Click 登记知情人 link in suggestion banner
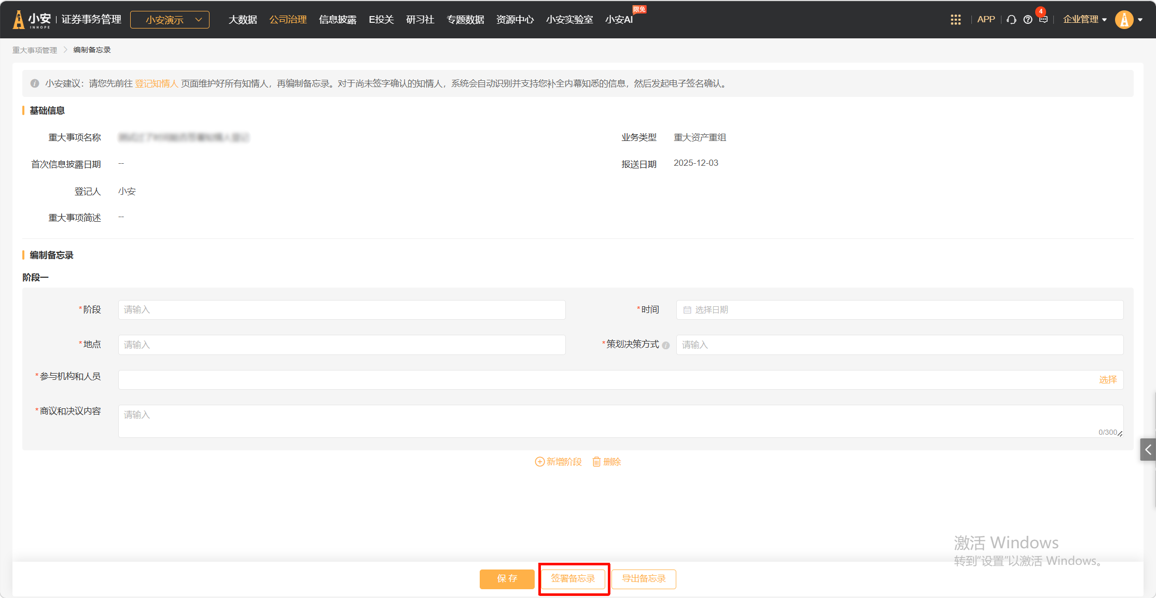The height and width of the screenshot is (598, 1156). (156, 84)
